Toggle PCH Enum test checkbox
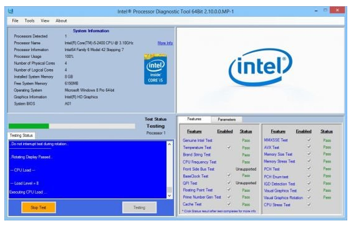The height and width of the screenshot is (226, 351). point(309,176)
